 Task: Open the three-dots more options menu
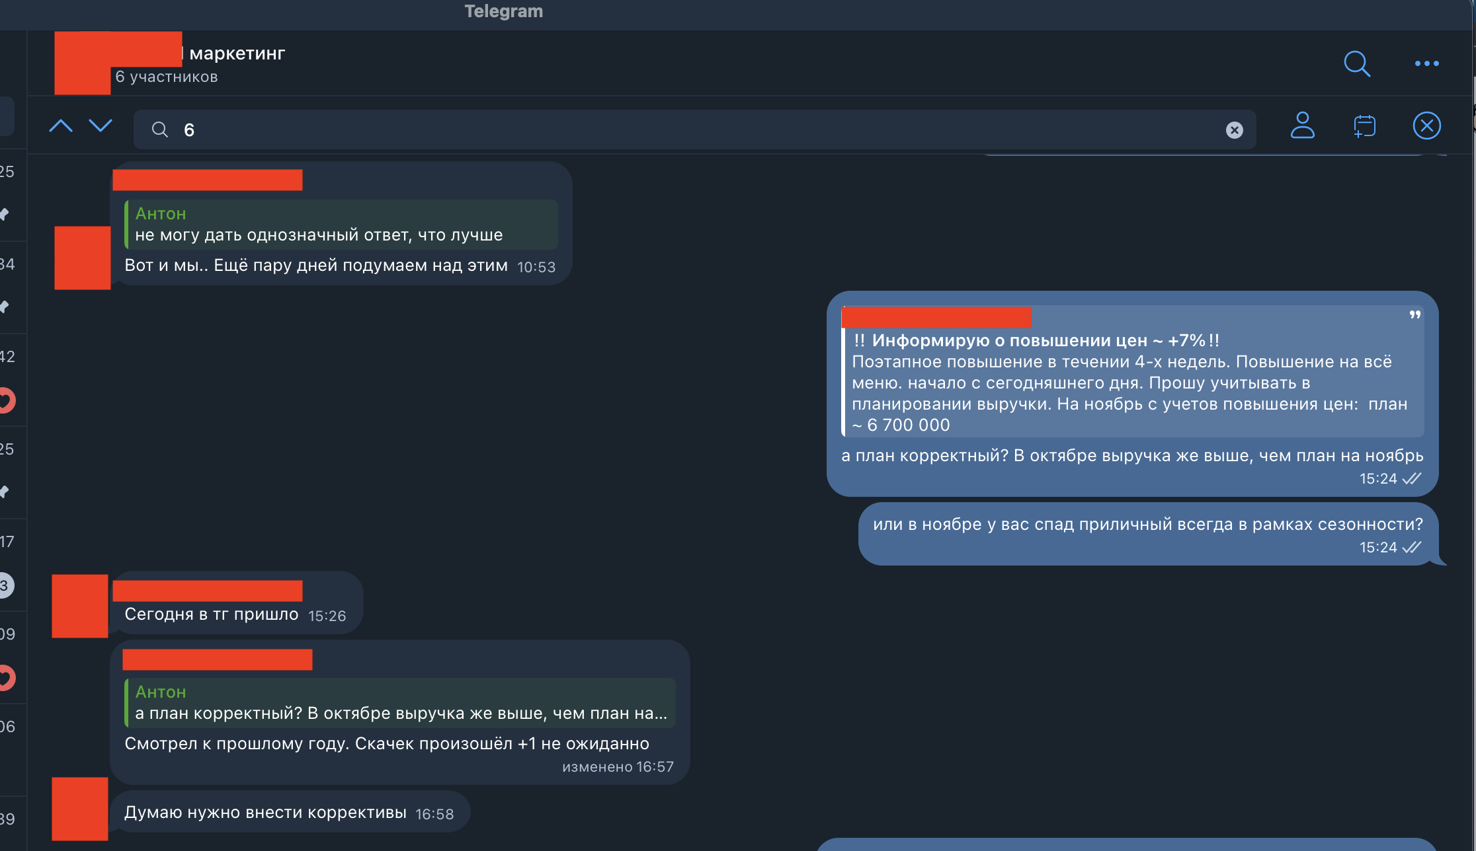tap(1426, 63)
